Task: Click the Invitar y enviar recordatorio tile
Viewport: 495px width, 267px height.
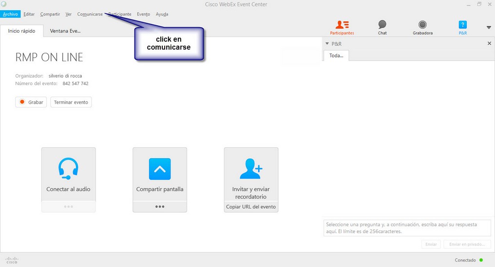Action: coord(251,174)
